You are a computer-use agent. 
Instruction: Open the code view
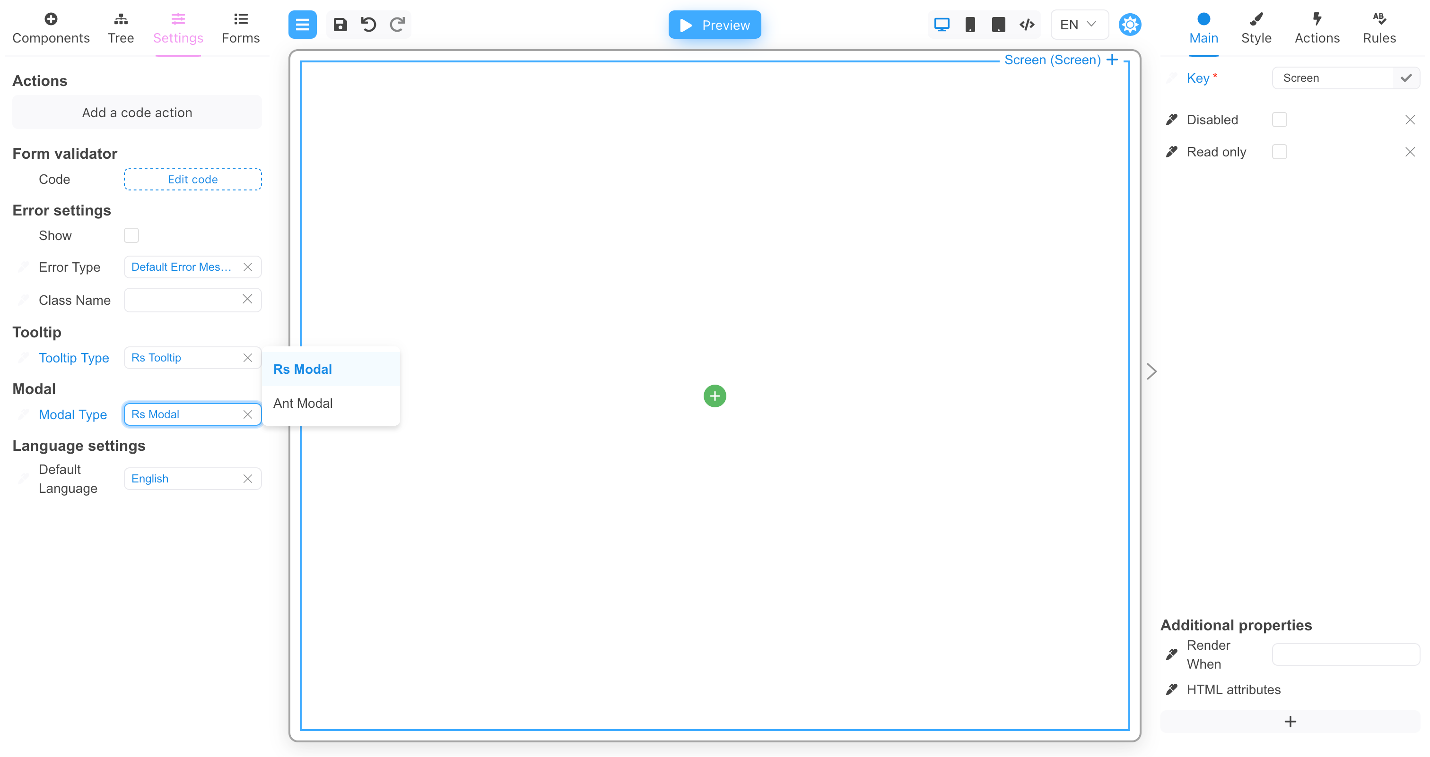1027,25
